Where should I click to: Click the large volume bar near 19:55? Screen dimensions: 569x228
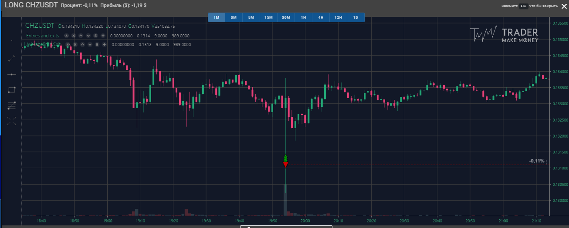pos(285,200)
